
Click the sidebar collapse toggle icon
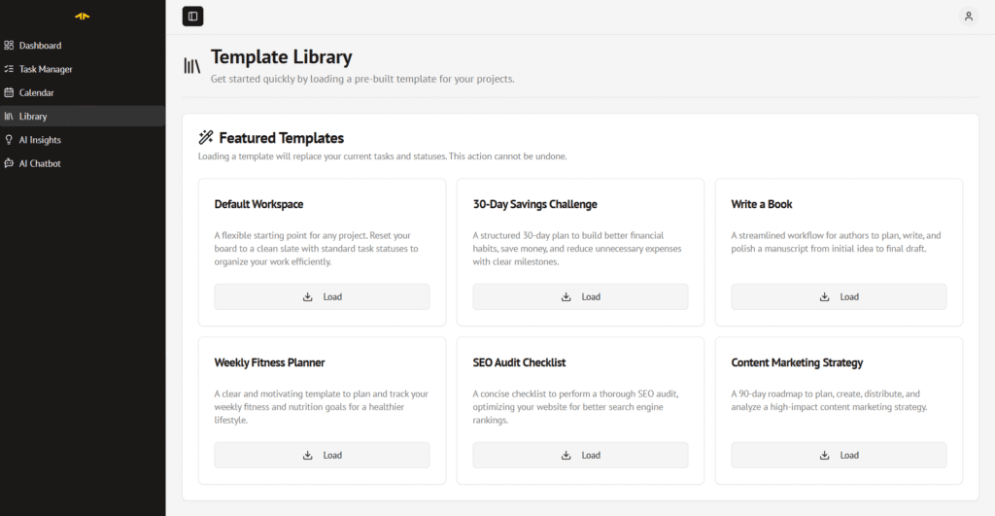click(x=192, y=16)
